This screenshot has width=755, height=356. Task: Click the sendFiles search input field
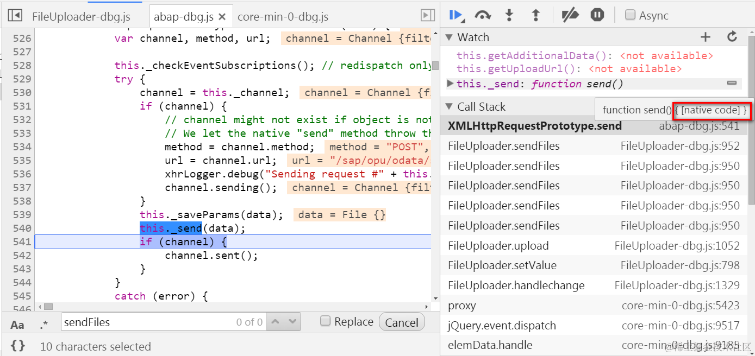coord(136,321)
